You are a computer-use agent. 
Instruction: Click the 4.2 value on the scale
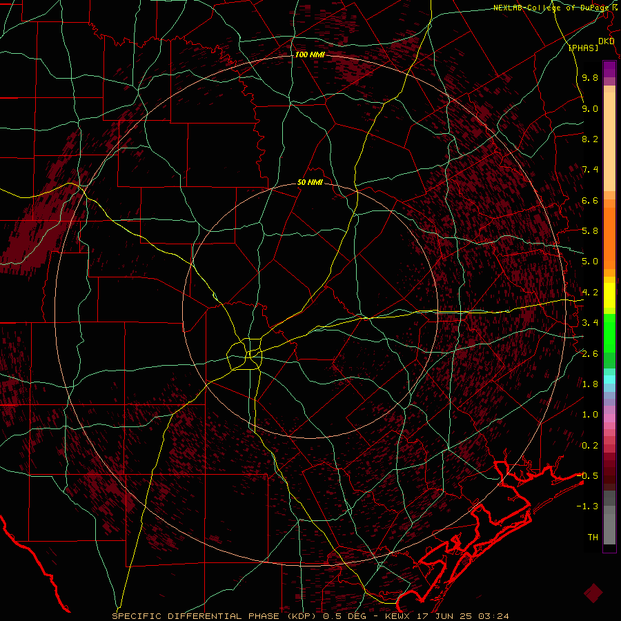(x=590, y=293)
